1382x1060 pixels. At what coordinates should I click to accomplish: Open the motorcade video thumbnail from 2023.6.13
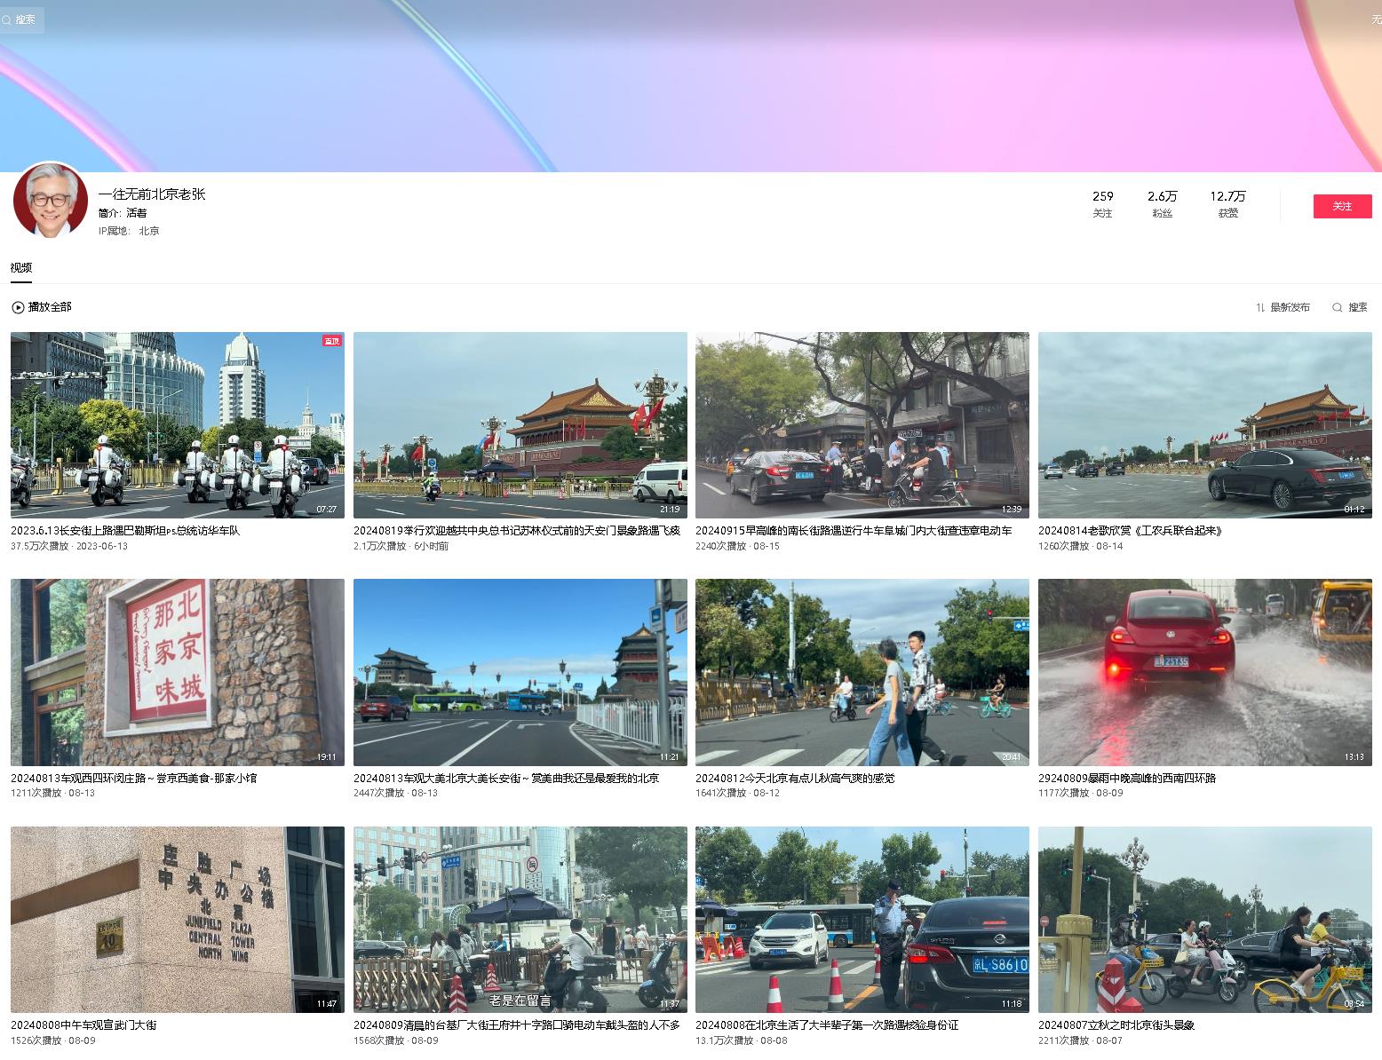tap(178, 425)
